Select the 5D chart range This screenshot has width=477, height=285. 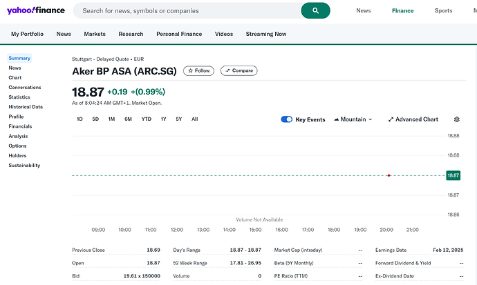[95, 119]
